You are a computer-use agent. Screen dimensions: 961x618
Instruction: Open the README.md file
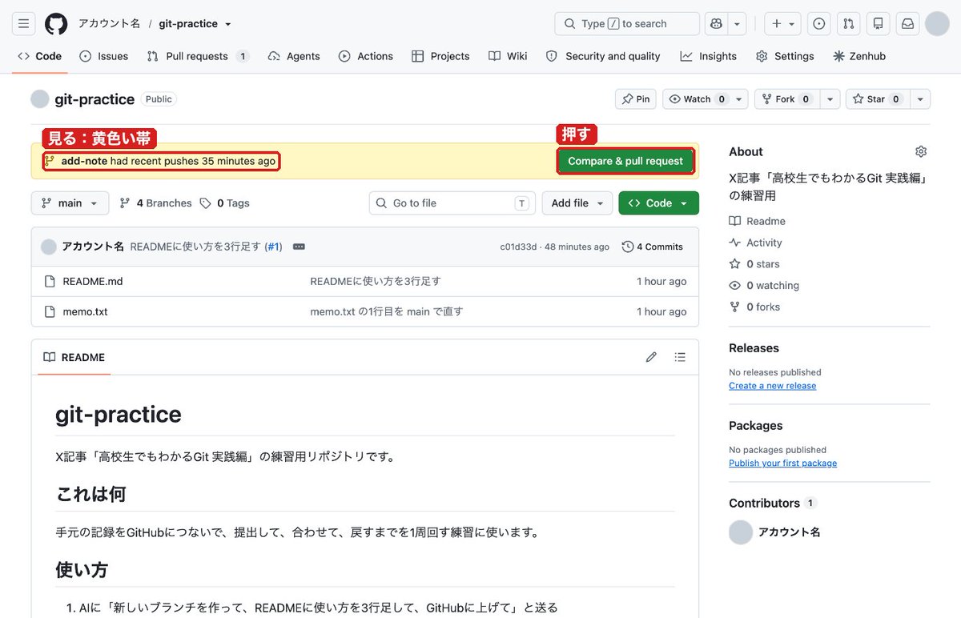93,281
